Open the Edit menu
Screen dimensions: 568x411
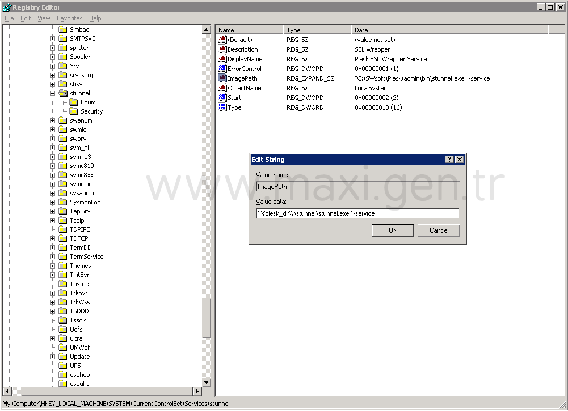coord(26,18)
